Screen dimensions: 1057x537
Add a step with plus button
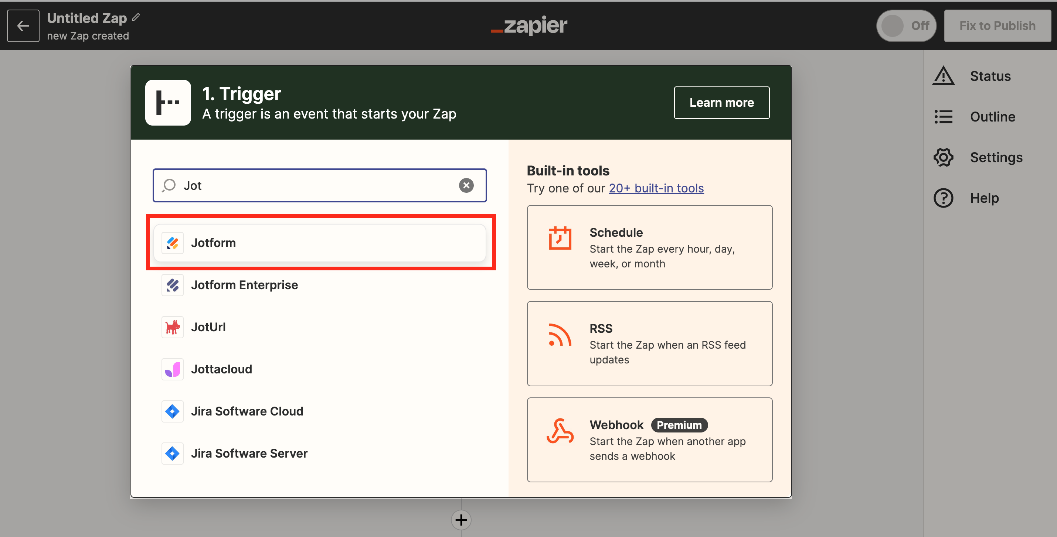pos(461,520)
